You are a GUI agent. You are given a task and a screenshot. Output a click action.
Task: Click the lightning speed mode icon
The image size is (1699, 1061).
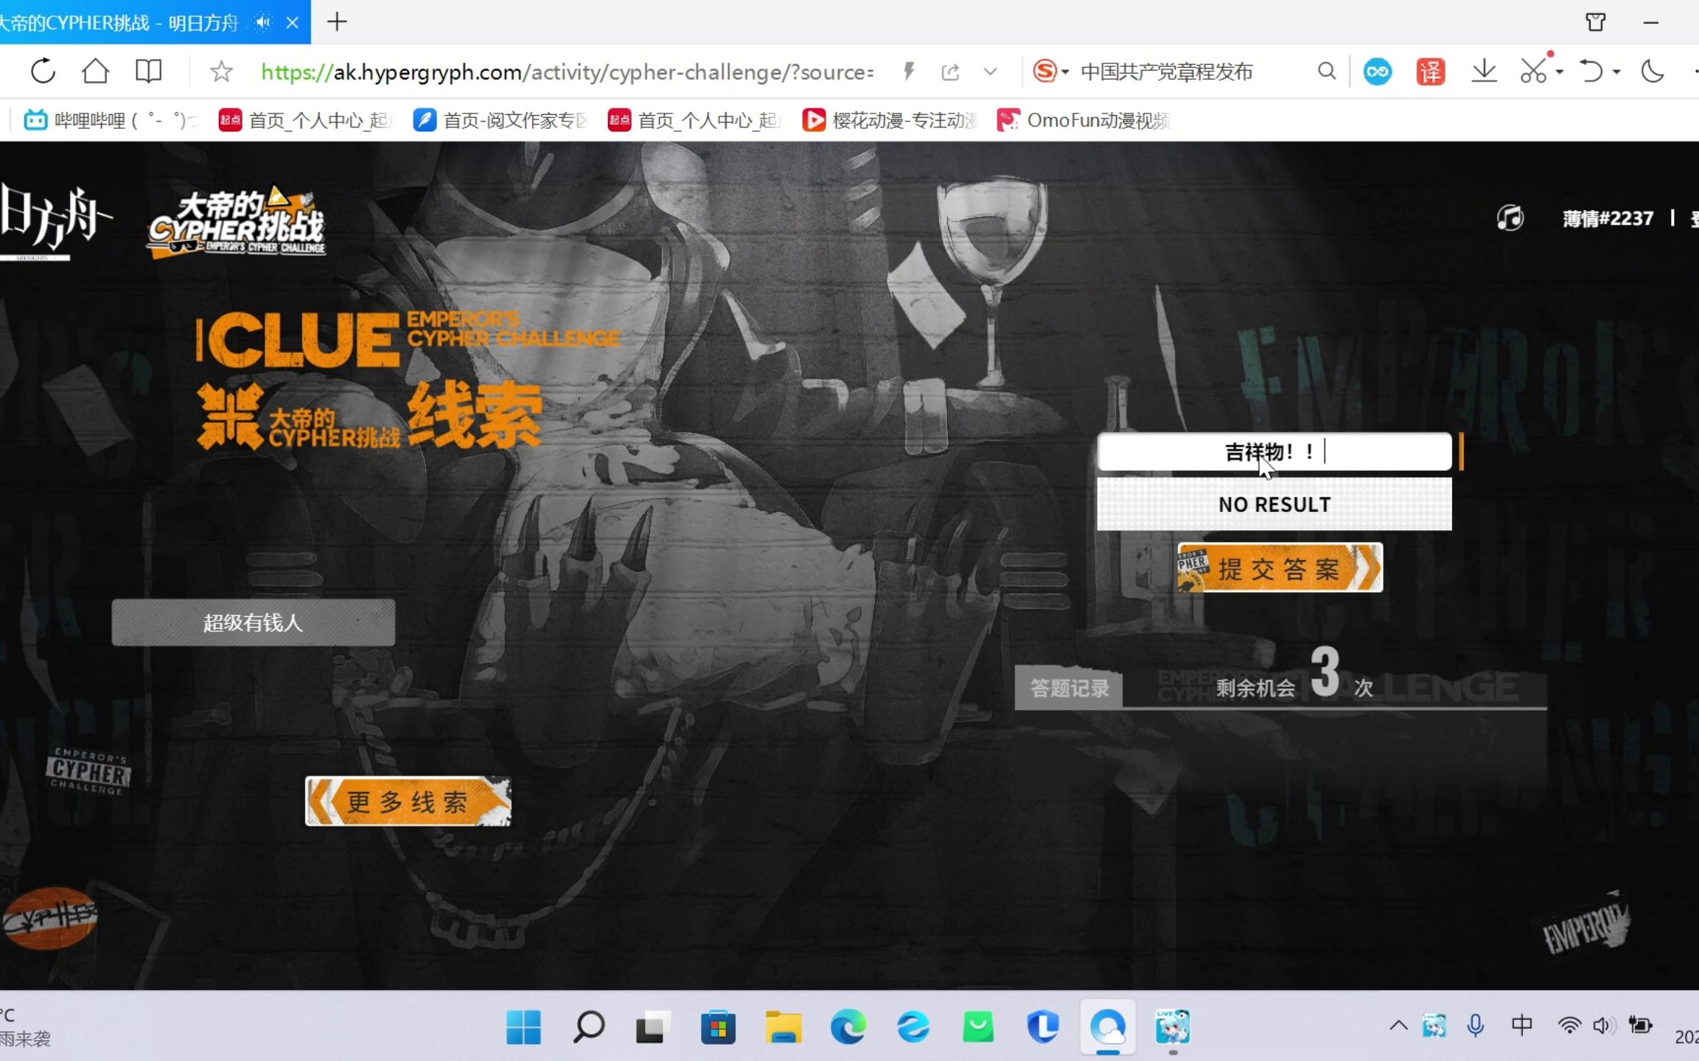[909, 71]
